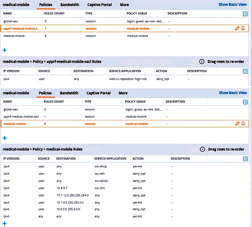
Task: Select the 10.1.12.0 255.255.254.0 deny rule
Action: (x=103, y=195)
